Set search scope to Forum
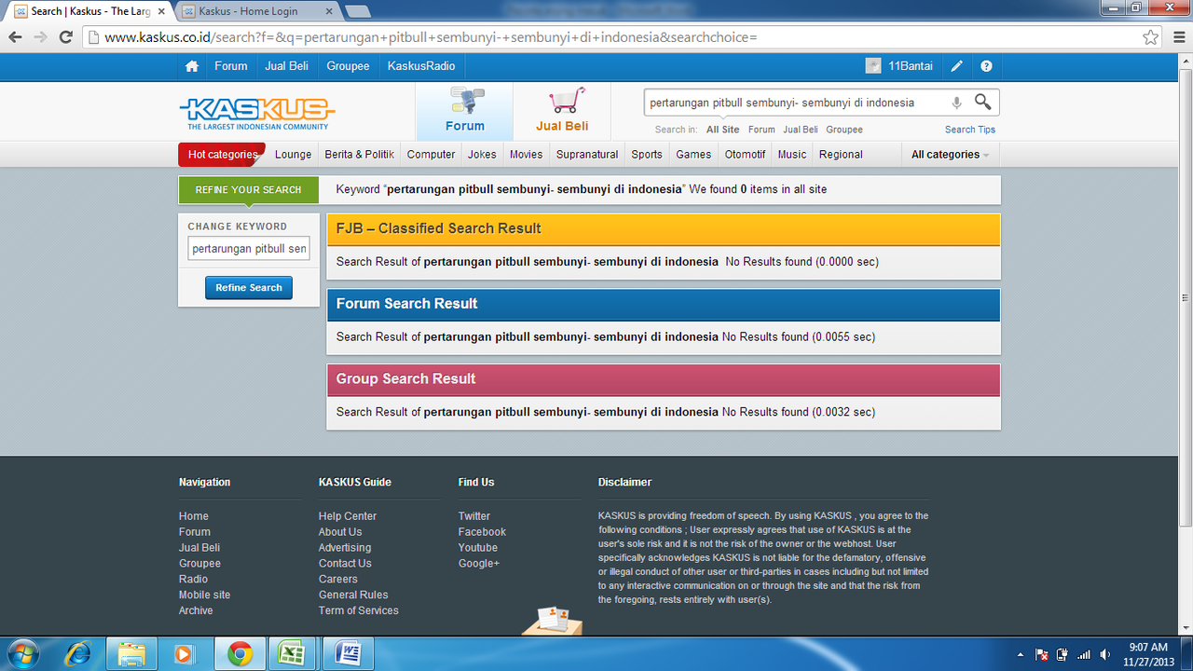Screen dimensions: 1193x671 tap(761, 130)
